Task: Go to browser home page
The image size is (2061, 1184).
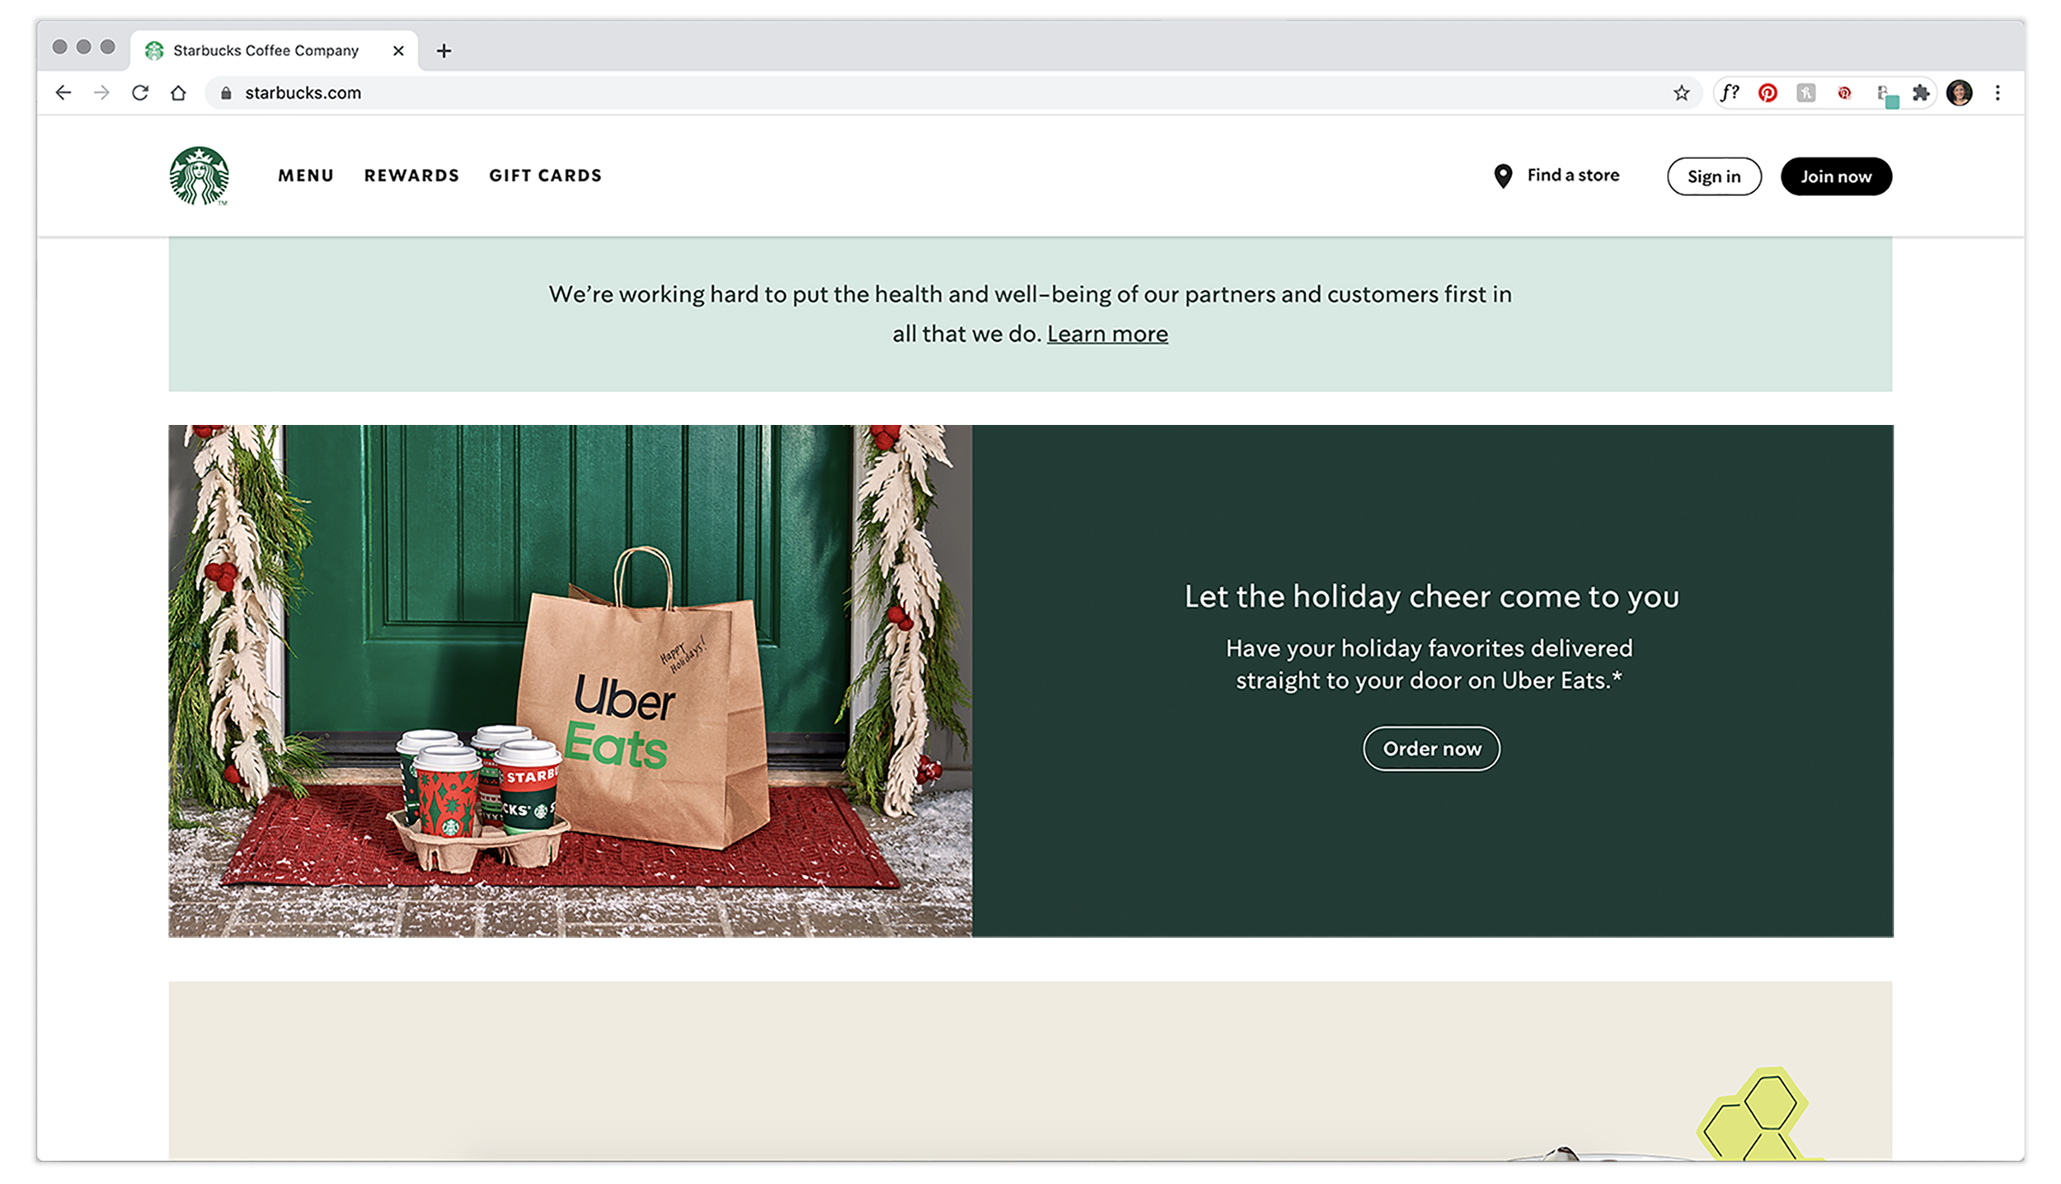Action: pos(178,93)
